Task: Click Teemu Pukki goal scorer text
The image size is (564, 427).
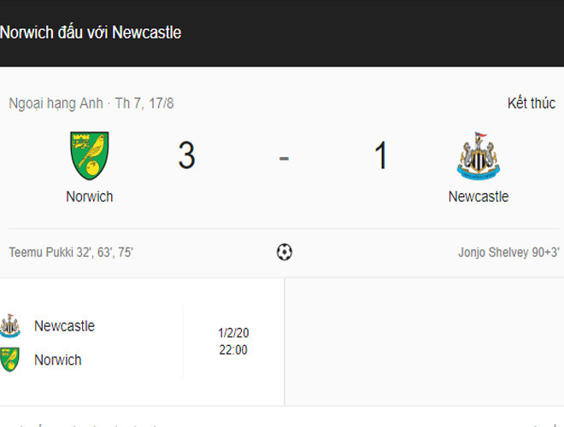Action: (71, 253)
